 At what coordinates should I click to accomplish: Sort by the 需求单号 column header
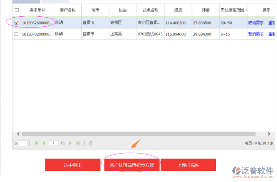pyautogui.click(x=37, y=10)
